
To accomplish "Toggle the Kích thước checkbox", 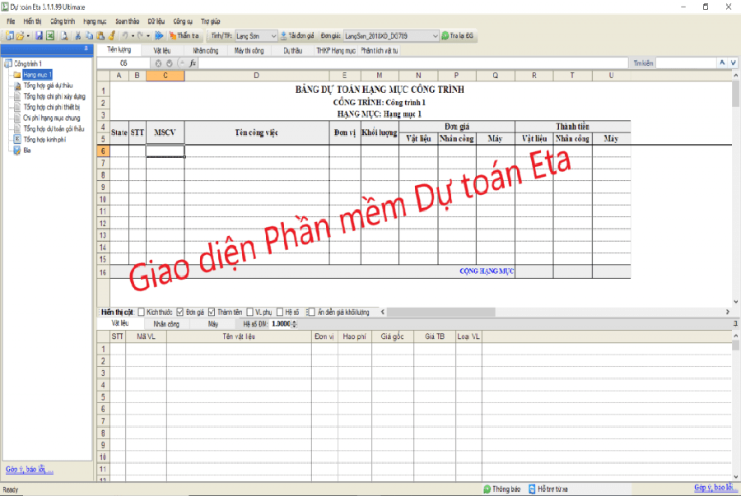I will (142, 313).
